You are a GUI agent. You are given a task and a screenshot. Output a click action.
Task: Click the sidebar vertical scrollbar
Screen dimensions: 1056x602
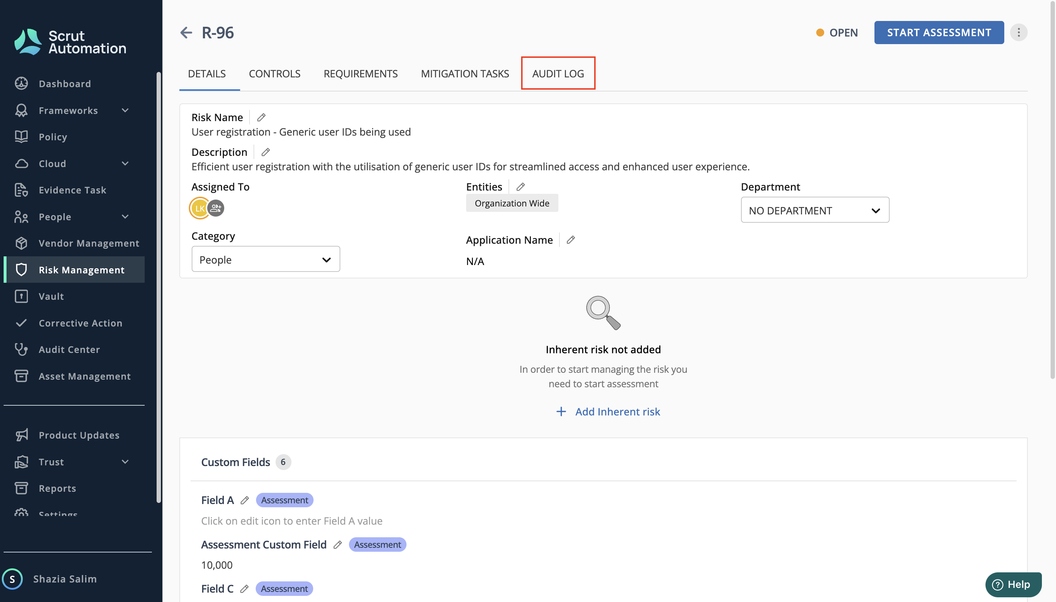click(159, 287)
